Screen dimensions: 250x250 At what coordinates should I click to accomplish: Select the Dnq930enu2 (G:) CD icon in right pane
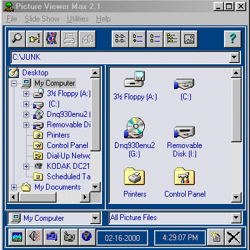134,128
